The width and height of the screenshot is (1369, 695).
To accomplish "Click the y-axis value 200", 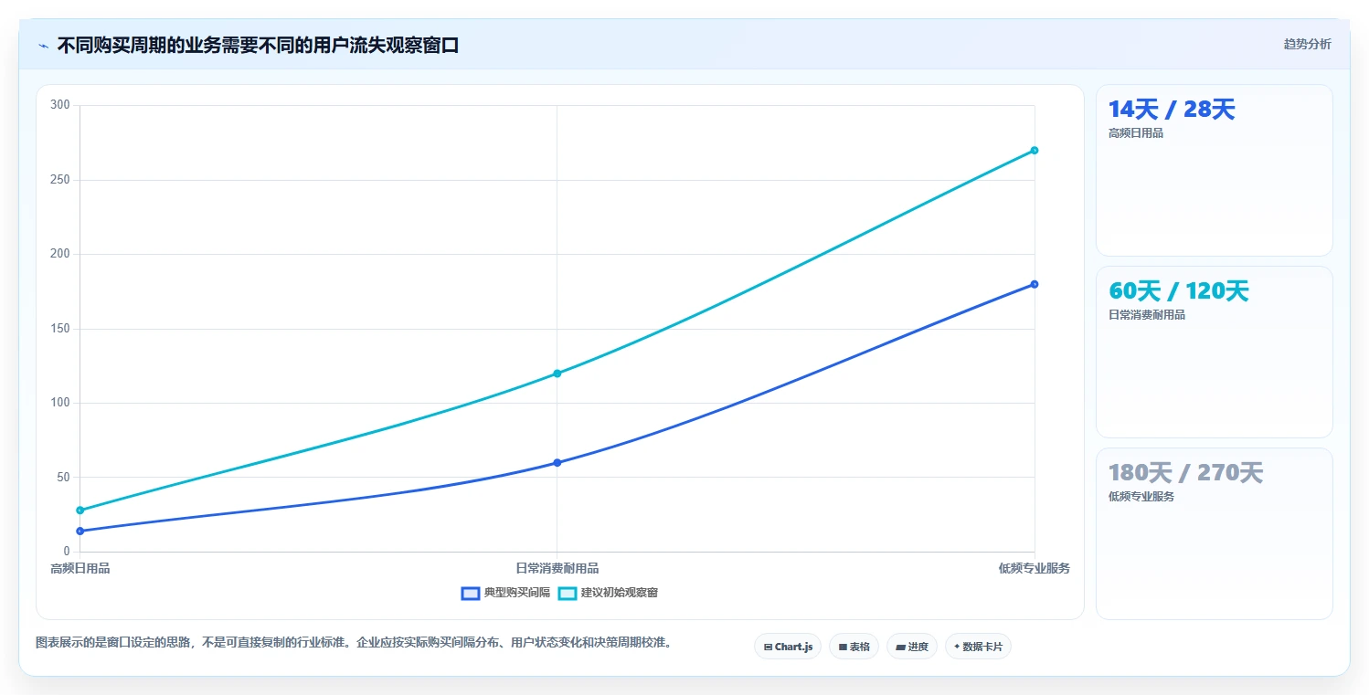I will (60, 254).
